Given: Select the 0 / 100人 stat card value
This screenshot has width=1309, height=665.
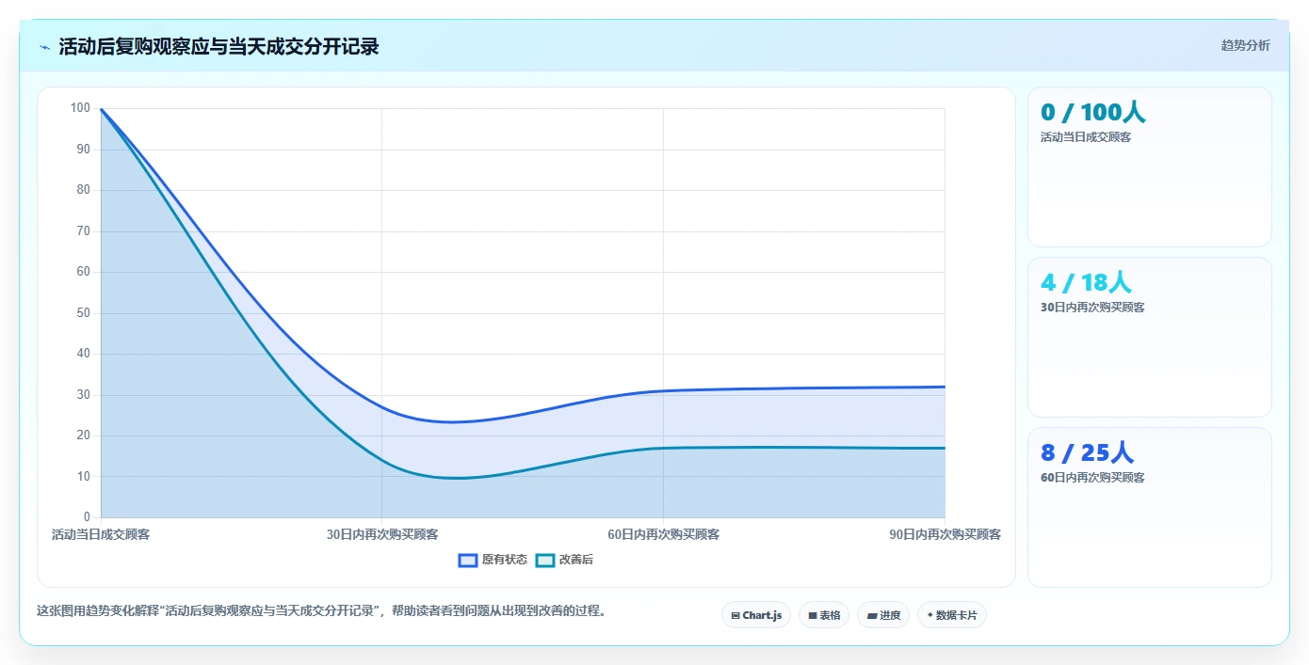Looking at the screenshot, I should tap(1092, 112).
